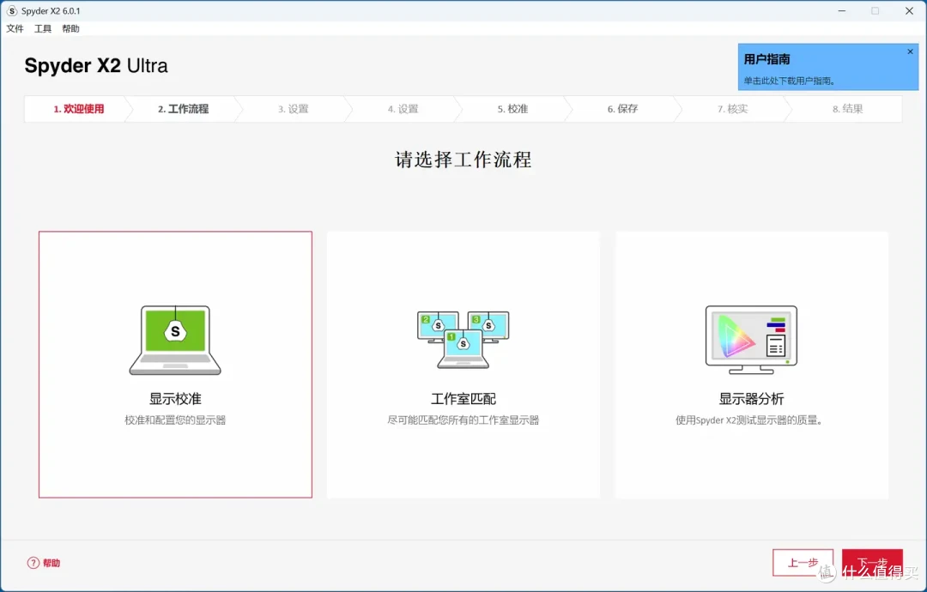Jump to step 5. 校准
This screenshot has height=592, width=927.
[x=512, y=109]
